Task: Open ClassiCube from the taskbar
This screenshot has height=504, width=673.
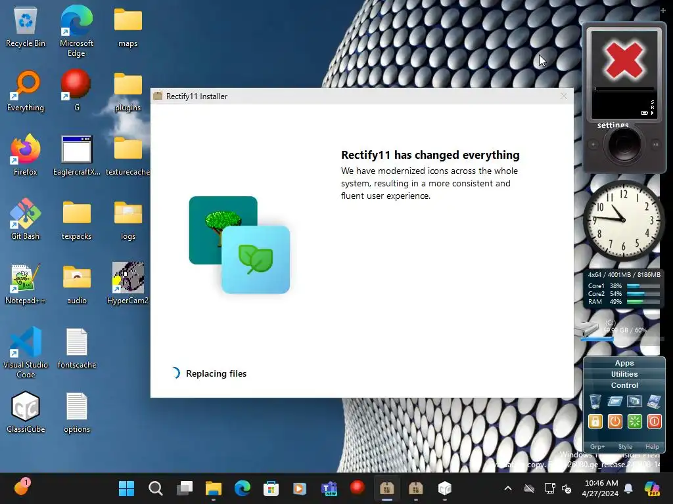Action: pyautogui.click(x=445, y=488)
